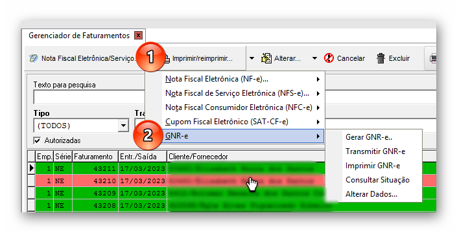
Task: Select Consultar Situação in the GNR-e submenu
Action: 377,180
